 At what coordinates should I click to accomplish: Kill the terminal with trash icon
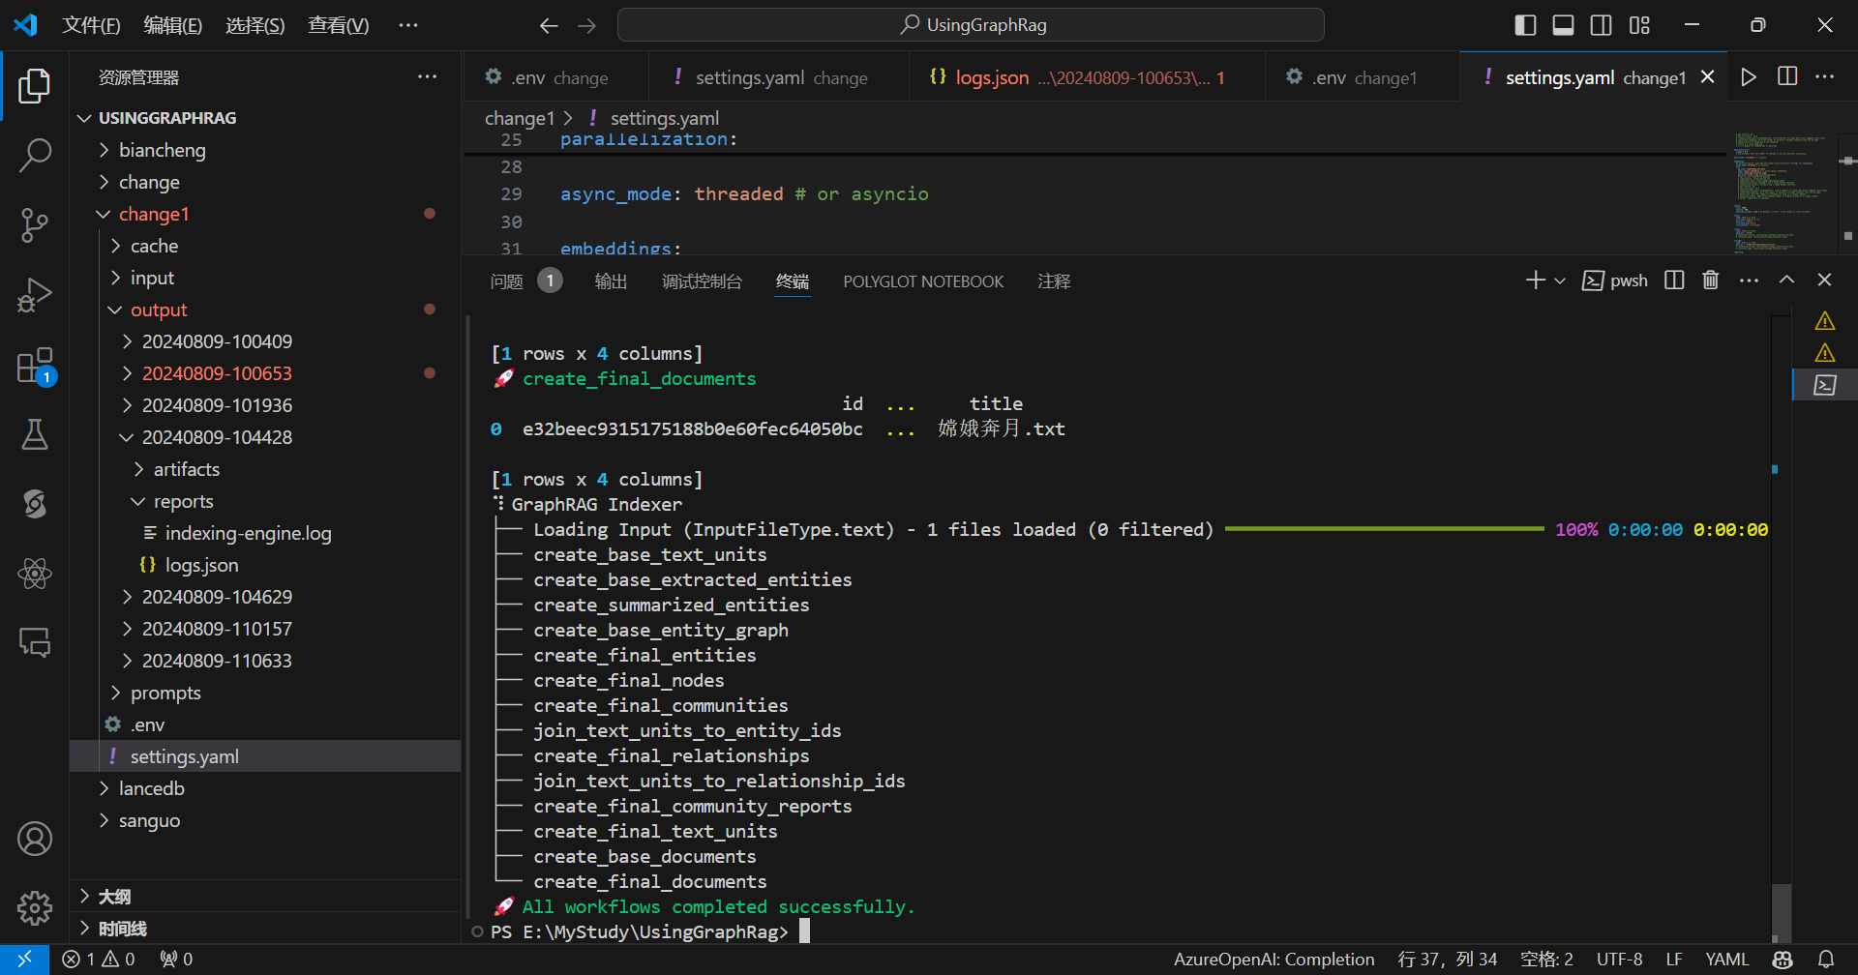pyautogui.click(x=1711, y=281)
